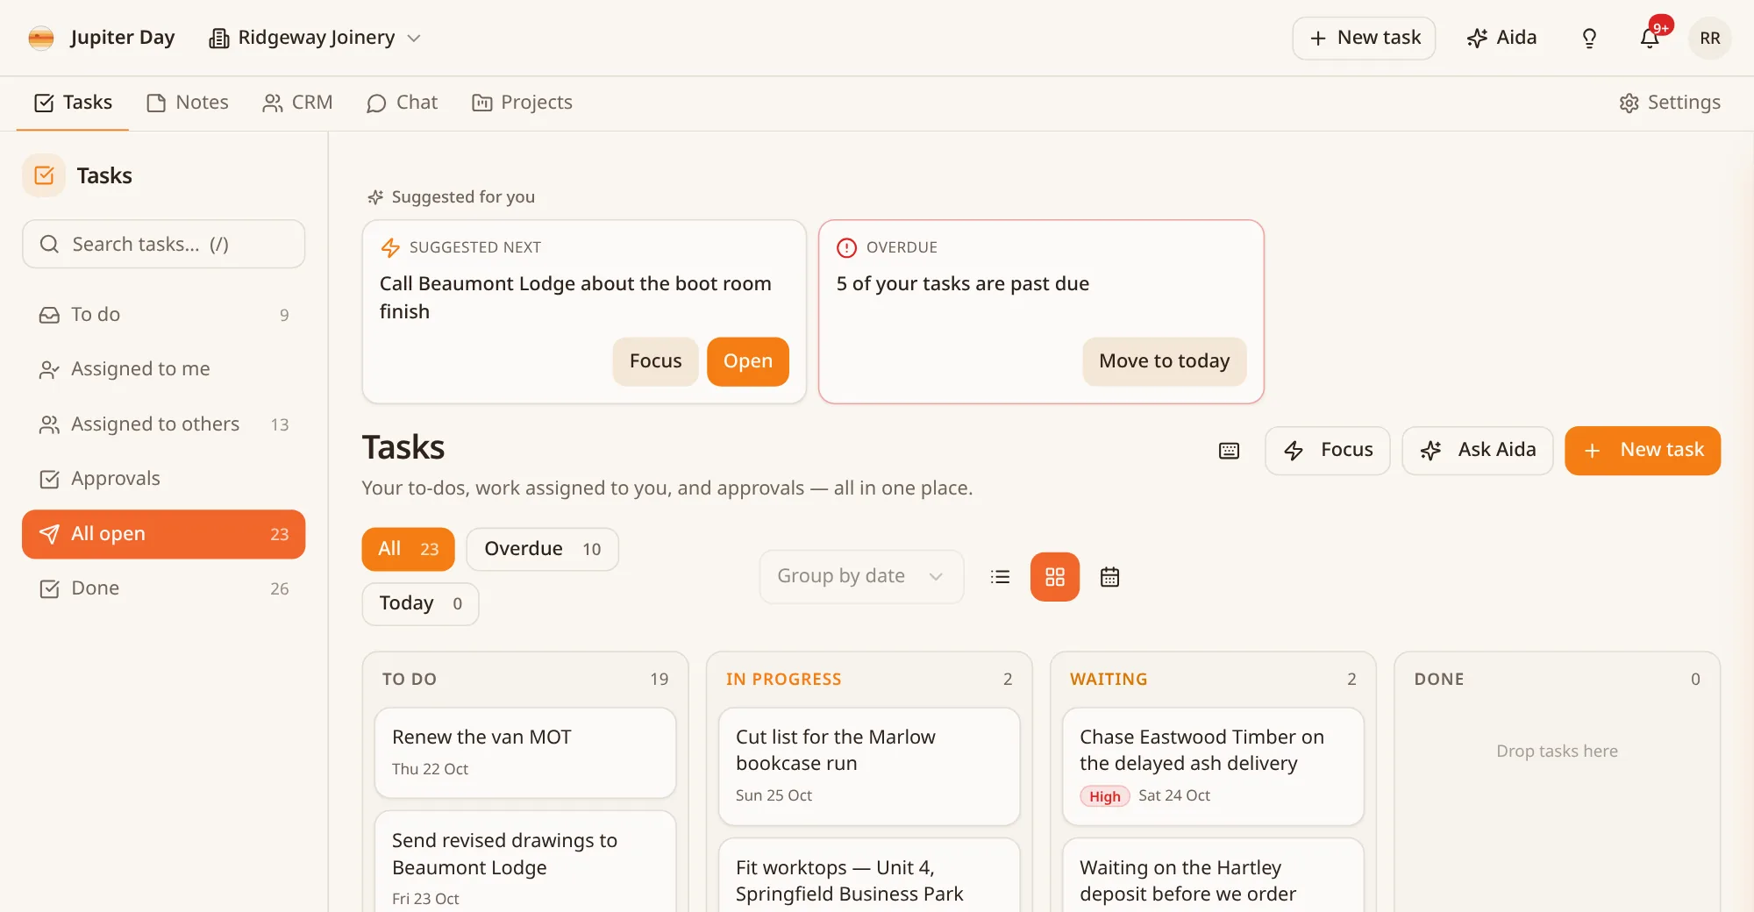Click the Suggested for you sparkle icon
This screenshot has width=1754, height=912.
(x=375, y=197)
